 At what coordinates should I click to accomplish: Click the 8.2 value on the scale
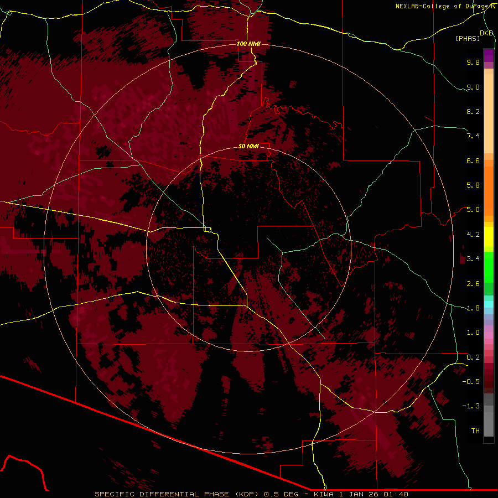tap(473, 111)
